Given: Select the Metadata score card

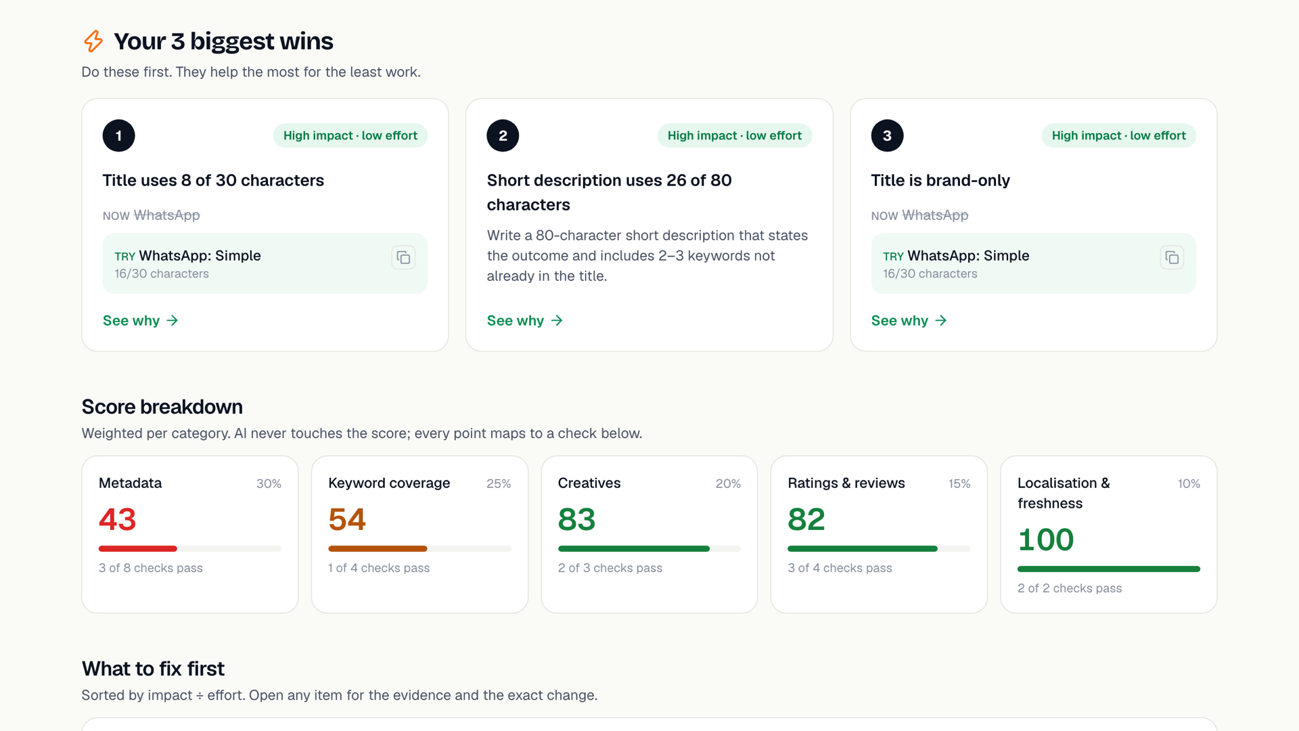Looking at the screenshot, I should [x=189, y=534].
